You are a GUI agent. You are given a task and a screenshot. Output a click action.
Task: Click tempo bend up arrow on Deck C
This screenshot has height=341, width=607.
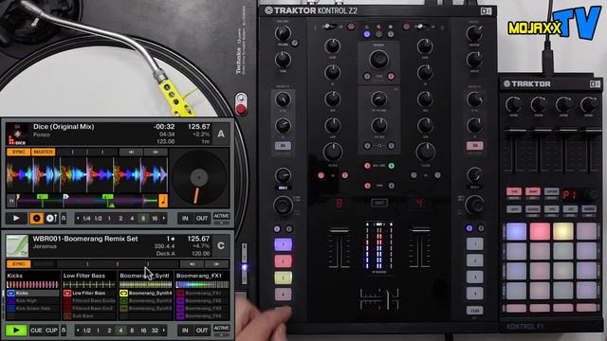(x=217, y=264)
